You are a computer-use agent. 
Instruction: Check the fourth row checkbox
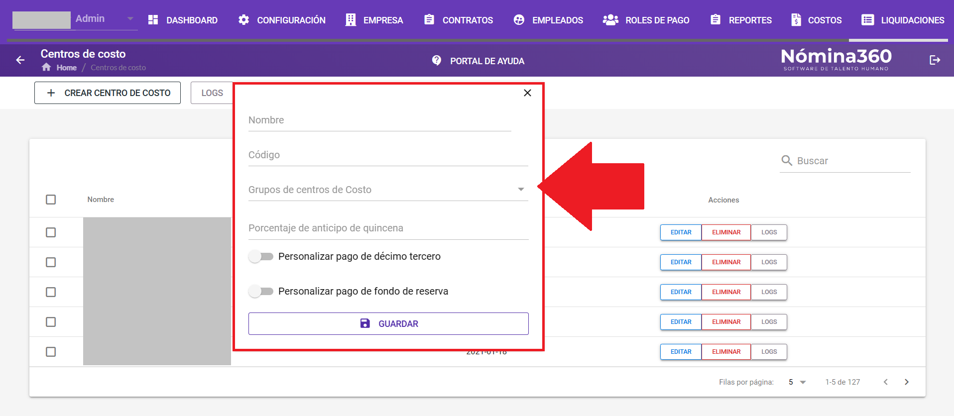tap(51, 322)
